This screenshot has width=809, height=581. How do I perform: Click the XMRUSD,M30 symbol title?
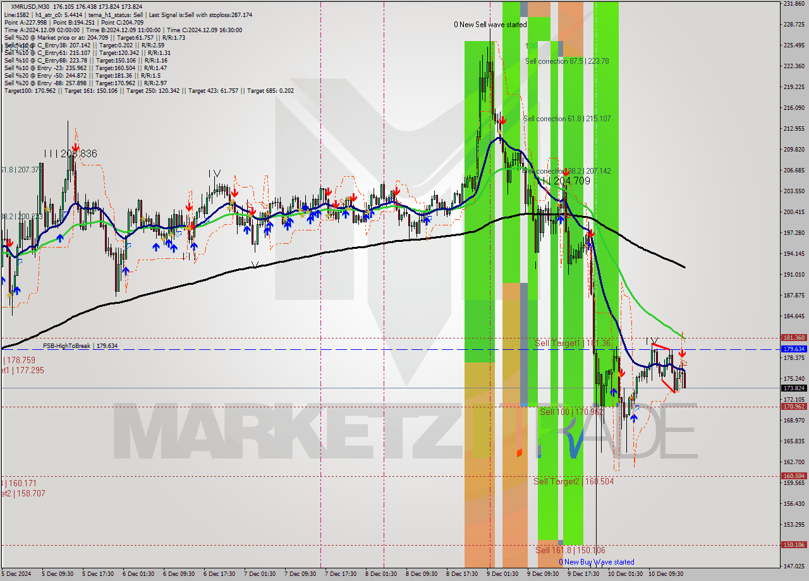click(x=32, y=6)
